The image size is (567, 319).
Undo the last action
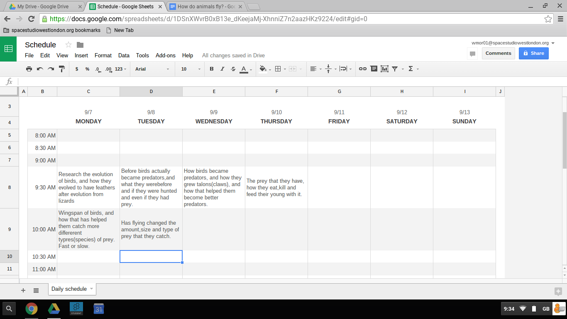pyautogui.click(x=40, y=69)
